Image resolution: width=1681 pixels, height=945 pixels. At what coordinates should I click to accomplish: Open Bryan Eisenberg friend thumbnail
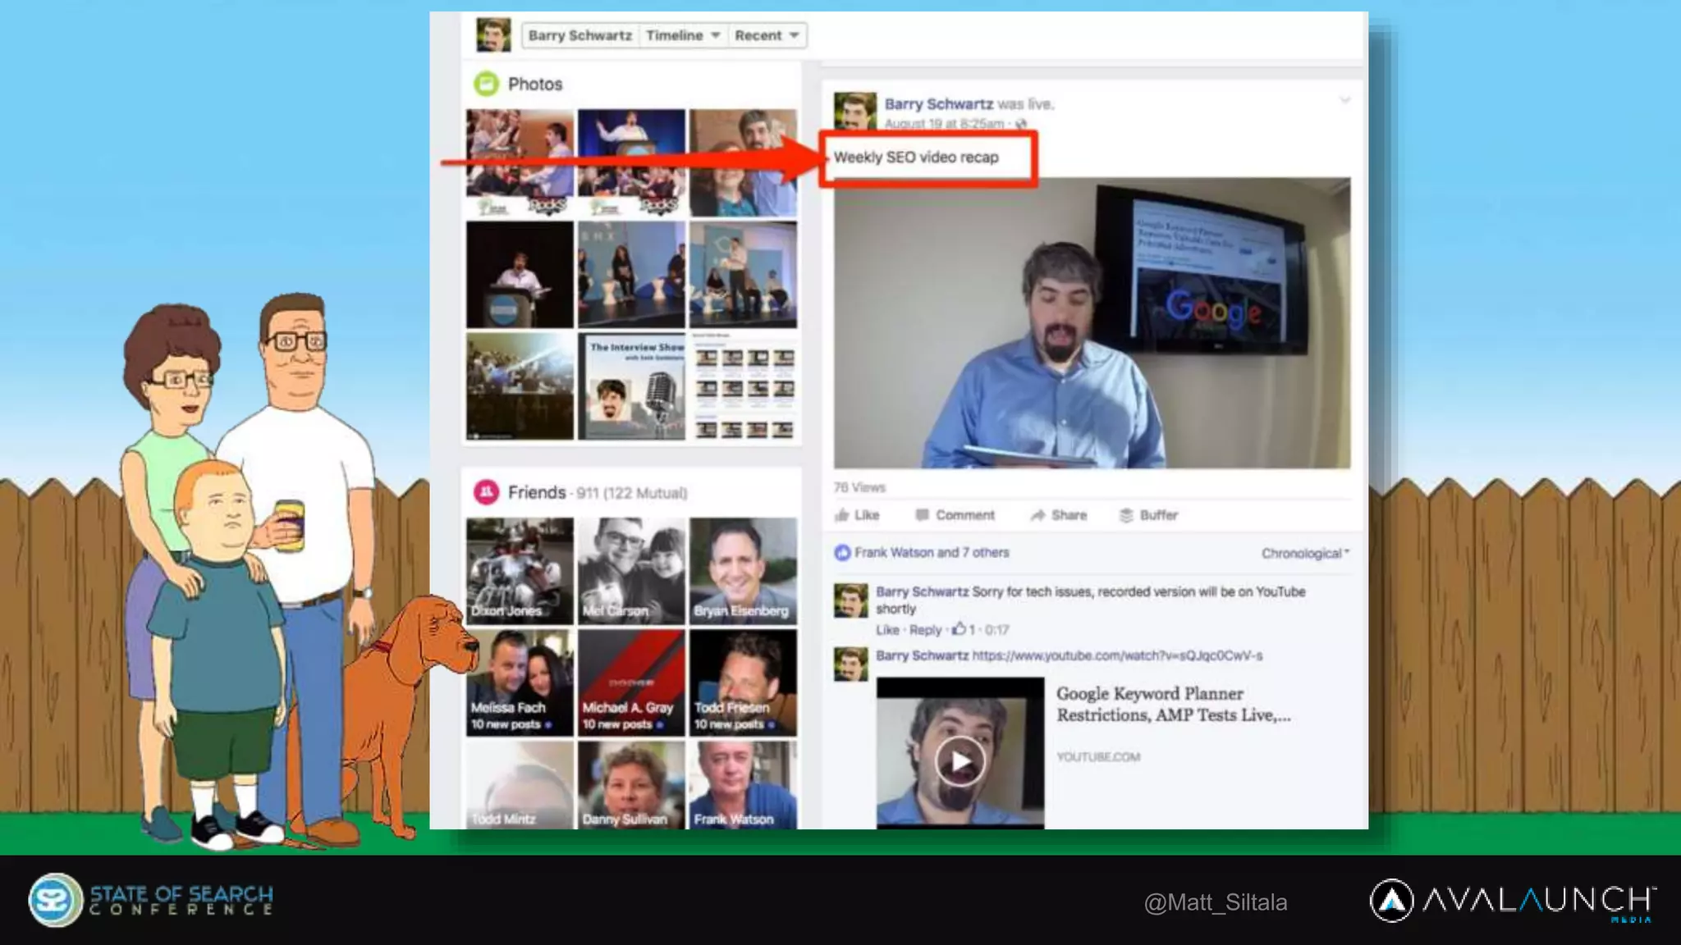(x=743, y=571)
